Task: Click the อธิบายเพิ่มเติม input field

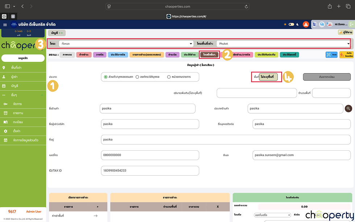Action: point(257,93)
